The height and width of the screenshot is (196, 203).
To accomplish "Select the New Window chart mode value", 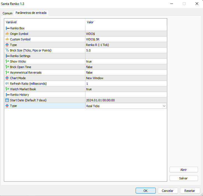I will pyautogui.click(x=95, y=78).
